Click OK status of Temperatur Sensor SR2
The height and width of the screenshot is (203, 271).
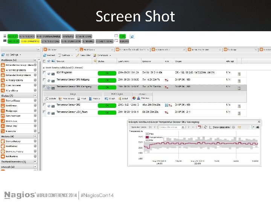pos(107,106)
